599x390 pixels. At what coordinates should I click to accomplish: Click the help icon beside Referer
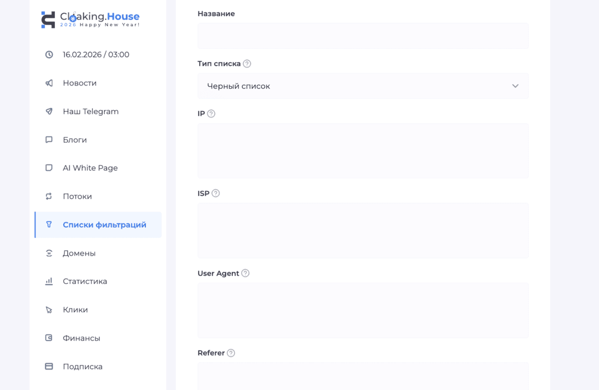(232, 352)
